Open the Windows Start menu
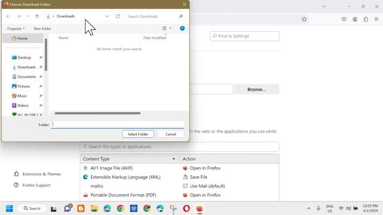This screenshot has height=215, width=383. tap(10, 208)
